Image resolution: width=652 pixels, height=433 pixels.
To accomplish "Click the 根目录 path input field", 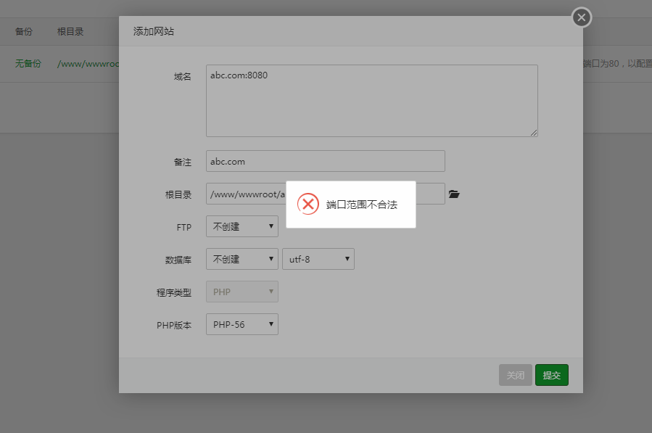I will 245,194.
